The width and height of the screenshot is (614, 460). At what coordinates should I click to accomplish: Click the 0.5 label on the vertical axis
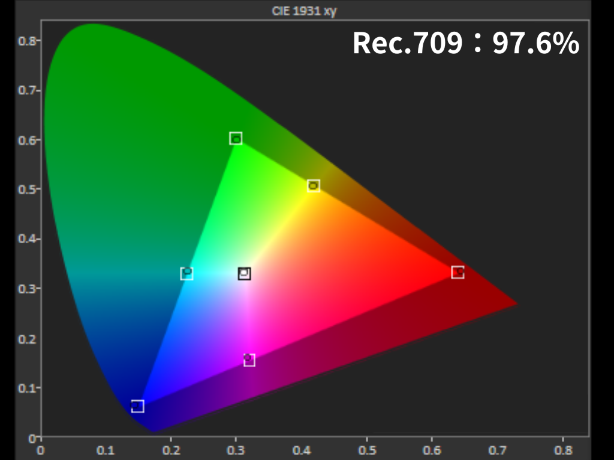[x=26, y=189]
